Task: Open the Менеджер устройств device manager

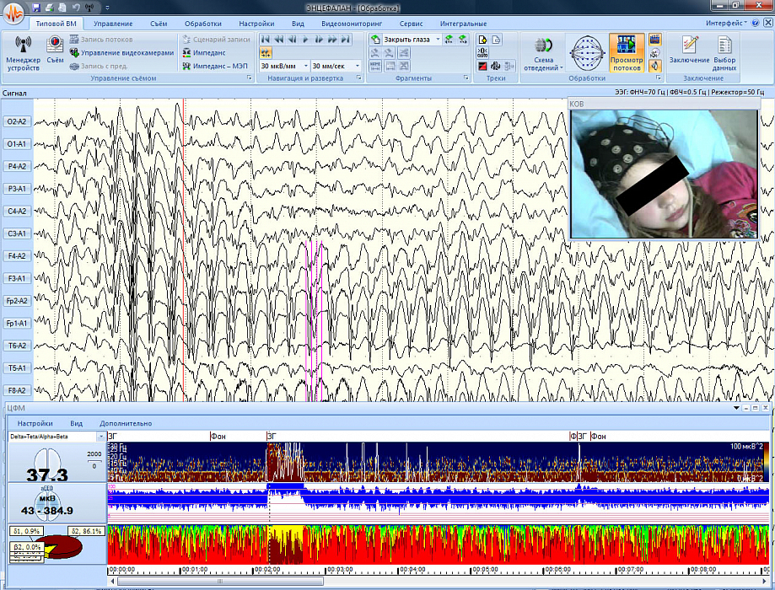Action: click(x=23, y=51)
